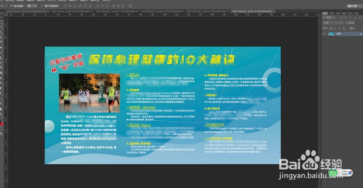Screen dimensions: 363x188
Task: Select the Move tool in toolbox
Action: pos(1,17)
